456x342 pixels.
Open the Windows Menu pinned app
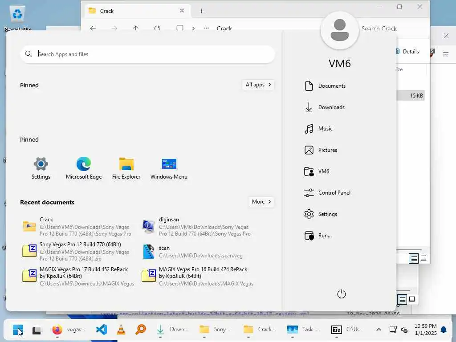169,168
